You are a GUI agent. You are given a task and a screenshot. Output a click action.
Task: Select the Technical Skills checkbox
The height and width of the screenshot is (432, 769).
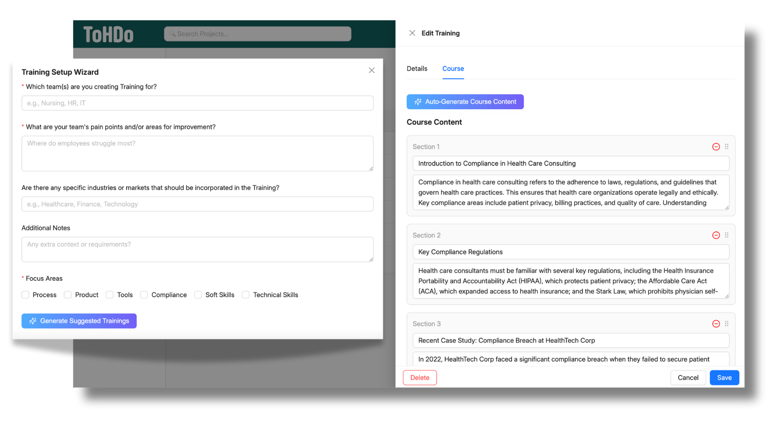pyautogui.click(x=246, y=295)
